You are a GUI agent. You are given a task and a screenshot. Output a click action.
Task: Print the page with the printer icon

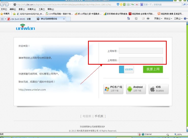[x=148, y=18]
